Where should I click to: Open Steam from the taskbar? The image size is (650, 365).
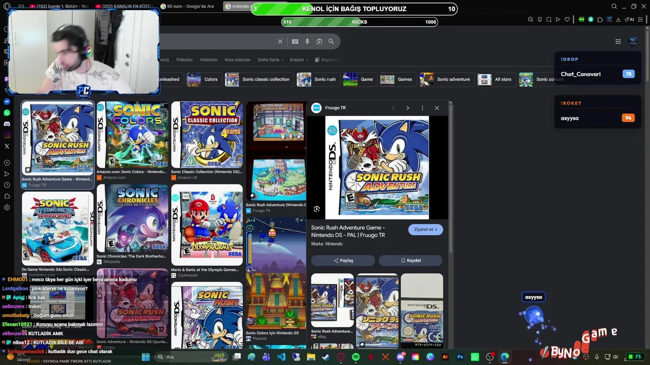click(x=326, y=357)
